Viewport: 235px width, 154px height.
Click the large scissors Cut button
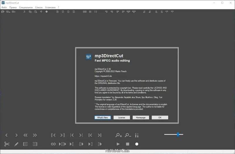[x=7, y=144]
